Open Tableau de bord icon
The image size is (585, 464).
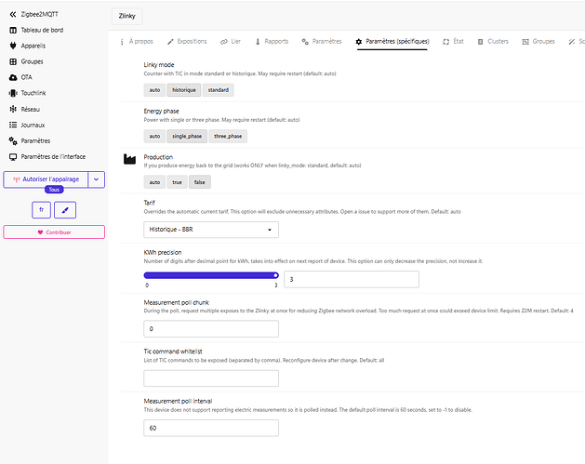point(13,30)
